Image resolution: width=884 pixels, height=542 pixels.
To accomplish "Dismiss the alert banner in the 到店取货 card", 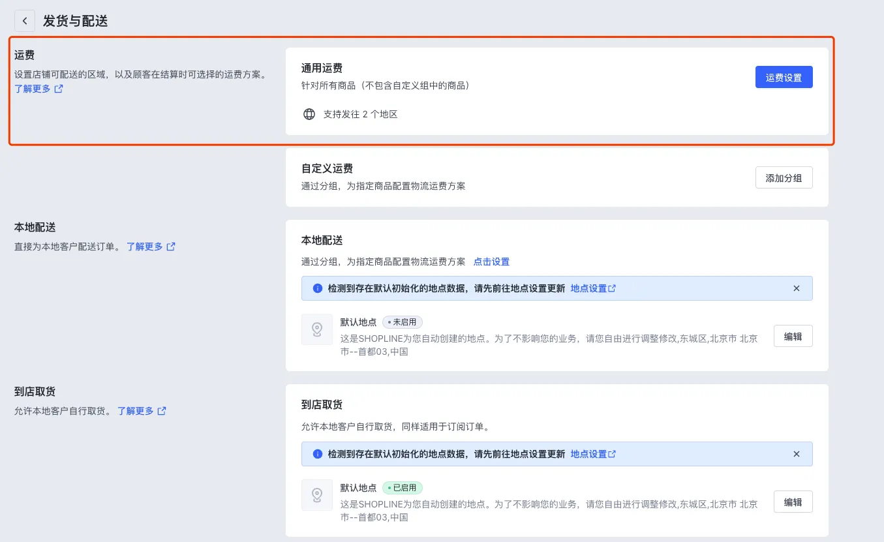I will coord(796,454).
